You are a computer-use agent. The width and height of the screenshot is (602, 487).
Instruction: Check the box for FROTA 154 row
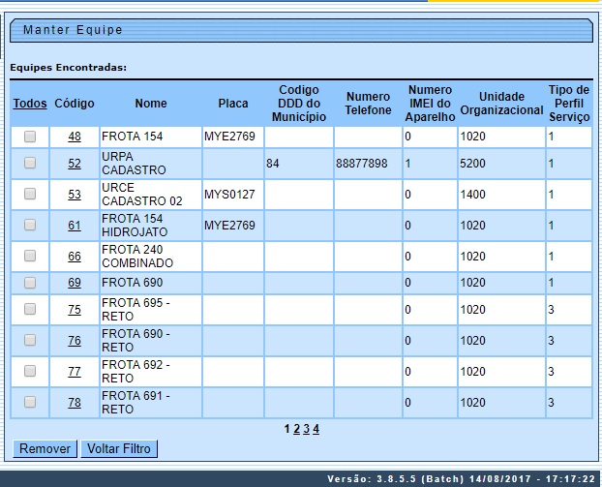(x=30, y=137)
